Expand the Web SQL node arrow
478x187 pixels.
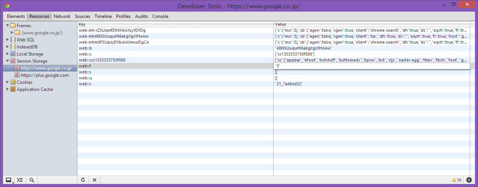7,40
